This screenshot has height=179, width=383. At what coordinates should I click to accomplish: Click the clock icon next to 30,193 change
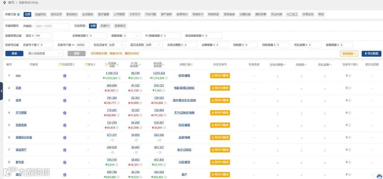click(117, 91)
